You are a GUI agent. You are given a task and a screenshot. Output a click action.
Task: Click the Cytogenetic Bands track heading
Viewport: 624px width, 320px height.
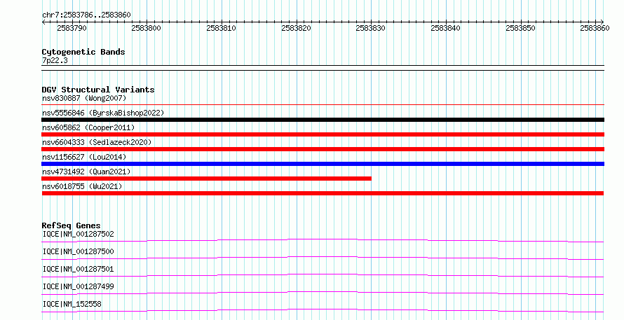point(83,52)
